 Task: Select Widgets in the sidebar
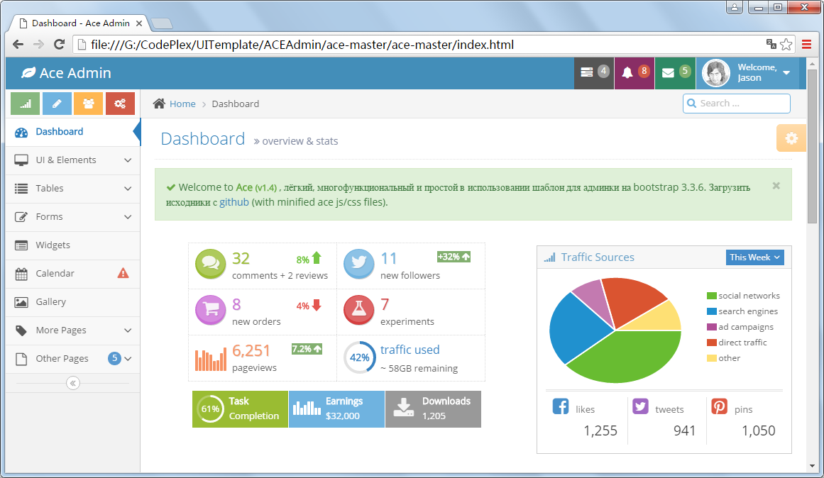pos(53,245)
